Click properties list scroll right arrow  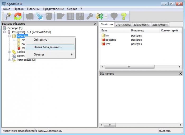click(x=179, y=67)
